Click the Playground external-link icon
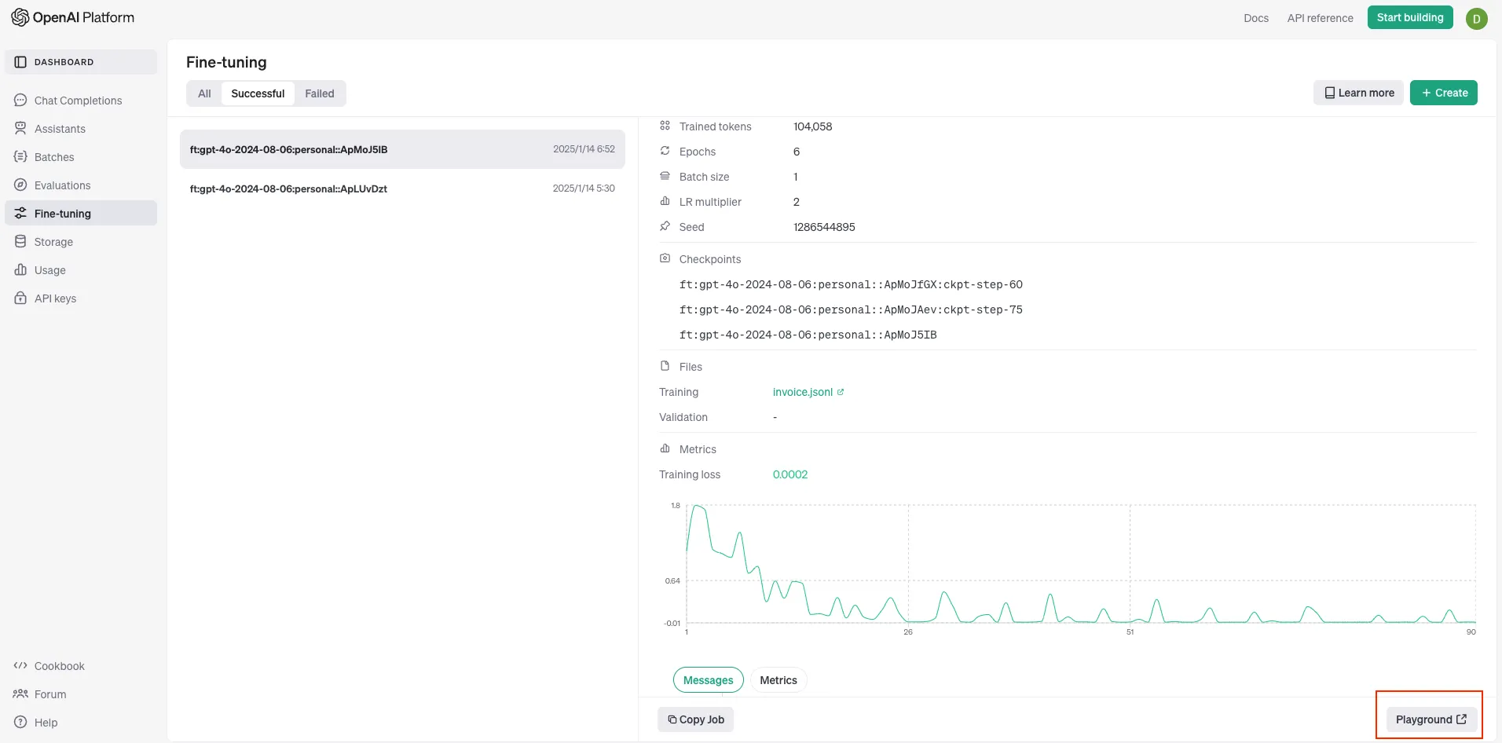The width and height of the screenshot is (1502, 743). point(1461,719)
